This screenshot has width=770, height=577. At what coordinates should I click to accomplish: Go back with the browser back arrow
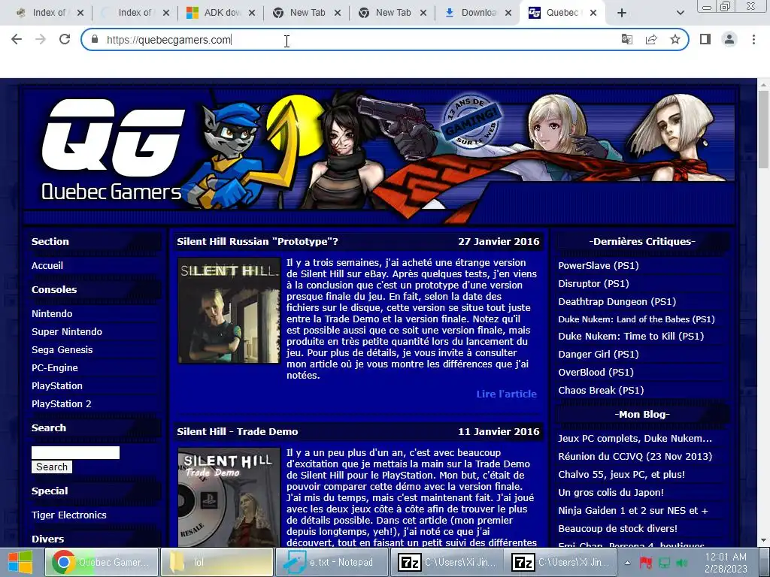coord(17,39)
